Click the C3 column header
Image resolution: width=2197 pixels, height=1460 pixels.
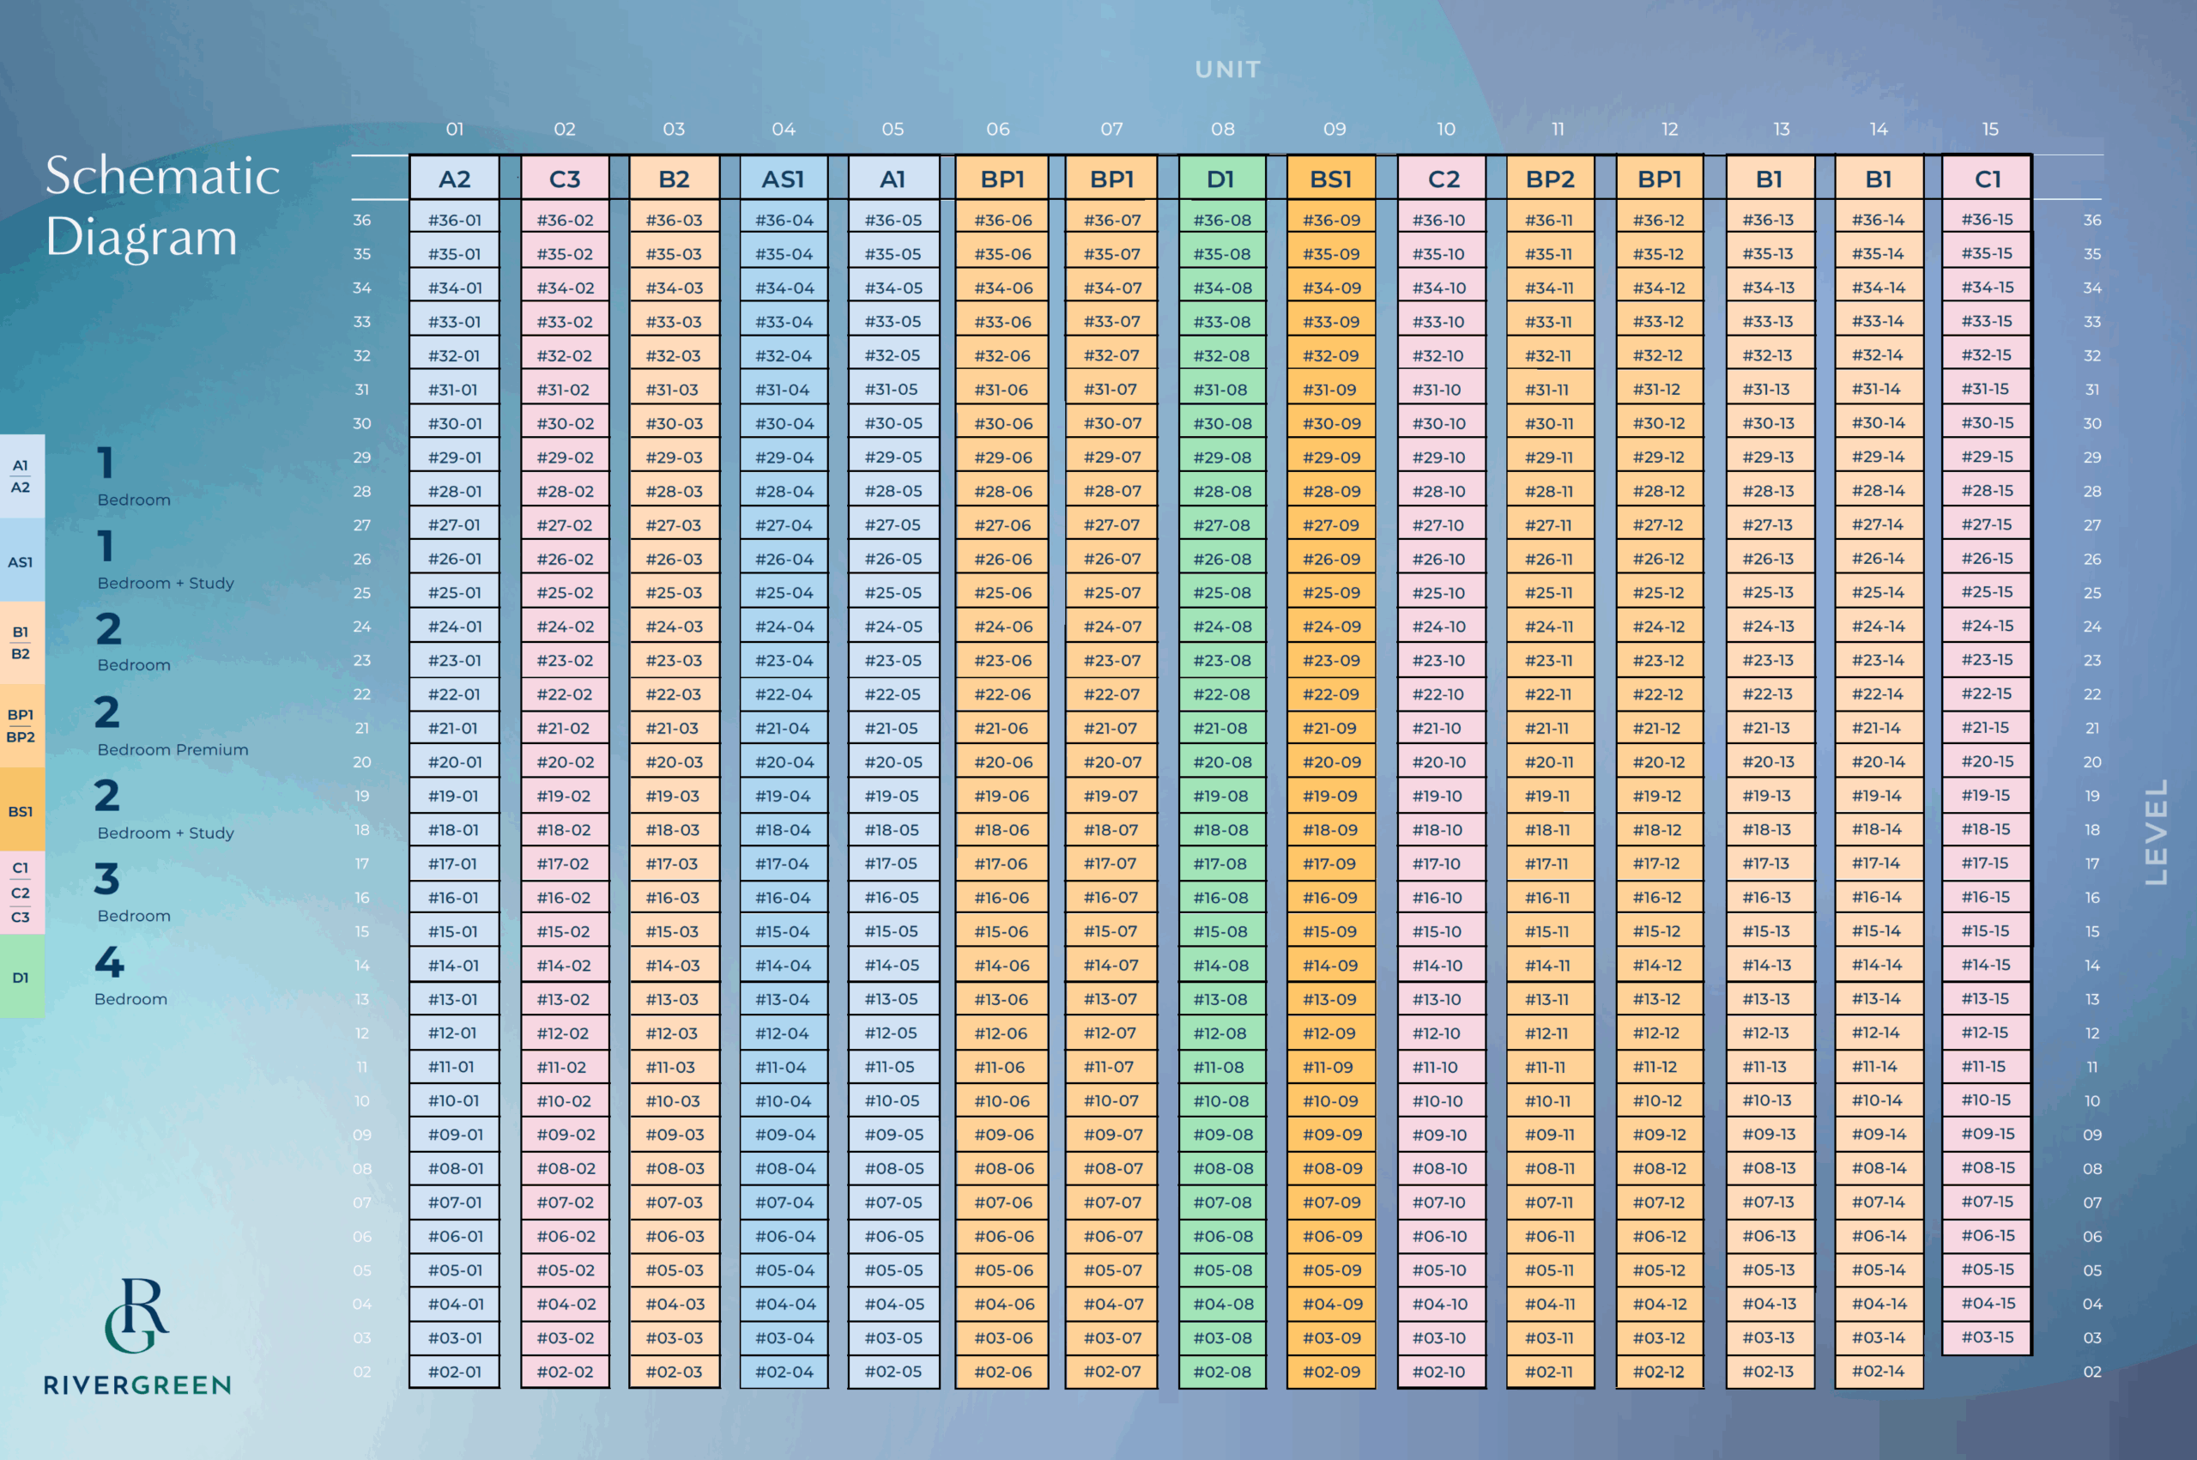tap(565, 179)
